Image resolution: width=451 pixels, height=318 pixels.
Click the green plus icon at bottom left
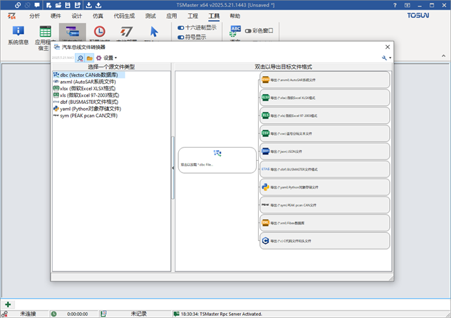click(x=8, y=304)
